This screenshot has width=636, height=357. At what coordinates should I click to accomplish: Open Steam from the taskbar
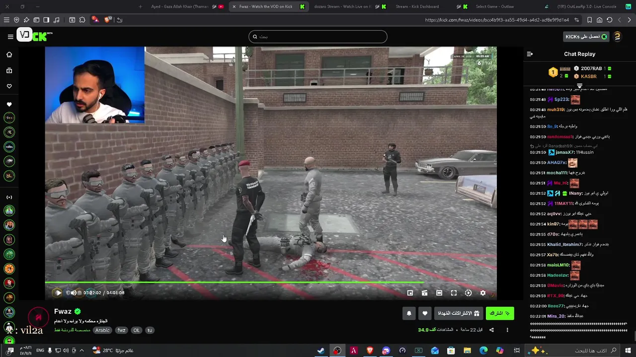point(321,351)
